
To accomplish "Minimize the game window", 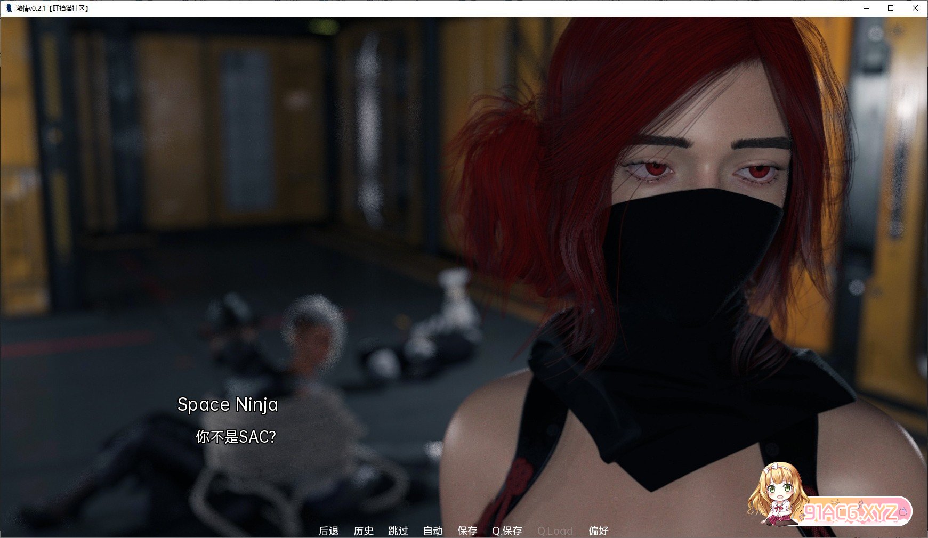I will coord(866,8).
